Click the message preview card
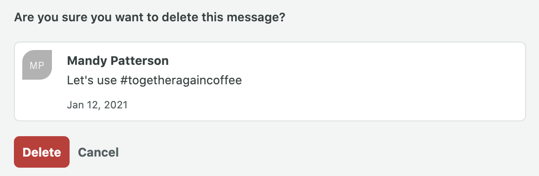The image size is (539, 176). point(270,82)
